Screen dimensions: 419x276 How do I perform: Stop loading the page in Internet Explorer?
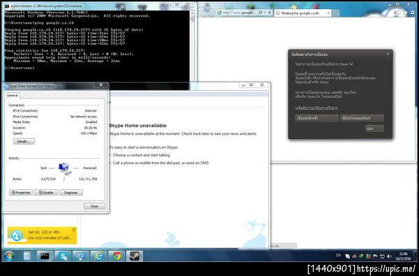tap(270, 13)
